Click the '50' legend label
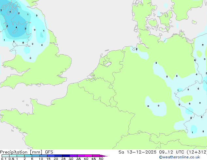This screenshot has height=160, width=207. 101,159
